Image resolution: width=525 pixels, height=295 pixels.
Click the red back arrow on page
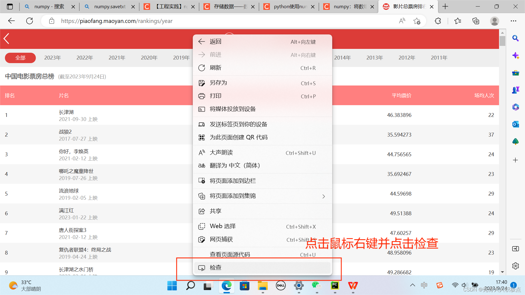[7, 39]
